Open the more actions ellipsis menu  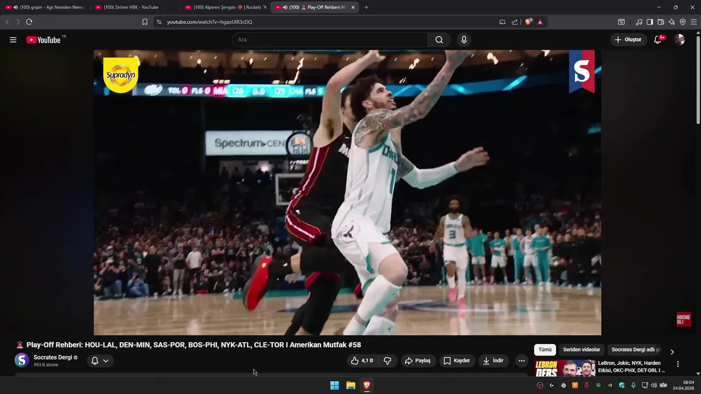click(x=521, y=361)
